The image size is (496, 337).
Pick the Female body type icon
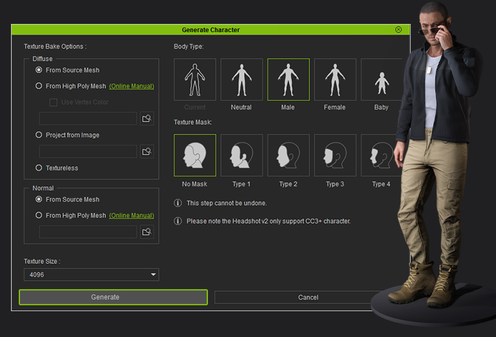point(335,80)
